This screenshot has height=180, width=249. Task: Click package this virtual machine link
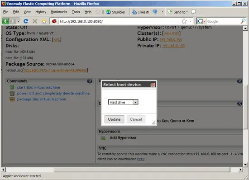tap(42, 99)
